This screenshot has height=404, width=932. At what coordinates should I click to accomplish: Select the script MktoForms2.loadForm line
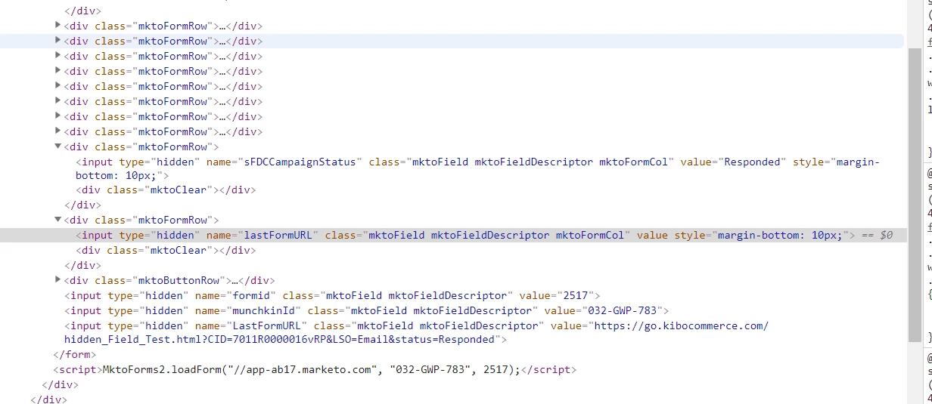pos(315,369)
